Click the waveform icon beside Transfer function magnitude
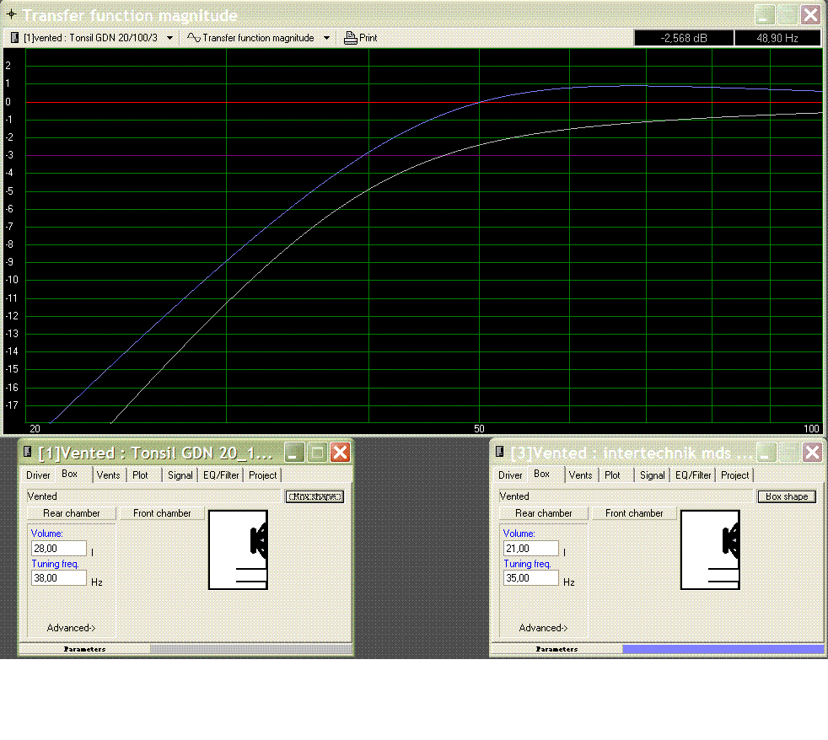Viewport: 828px width, 740px height. coord(194,38)
